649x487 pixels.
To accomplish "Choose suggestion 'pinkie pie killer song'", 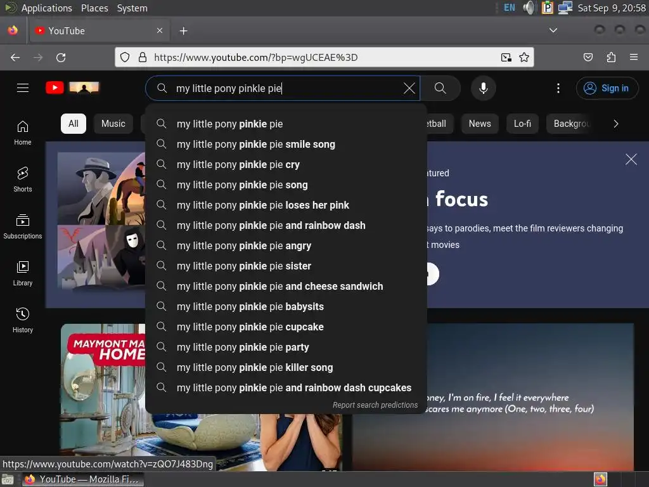I will click(286, 367).
